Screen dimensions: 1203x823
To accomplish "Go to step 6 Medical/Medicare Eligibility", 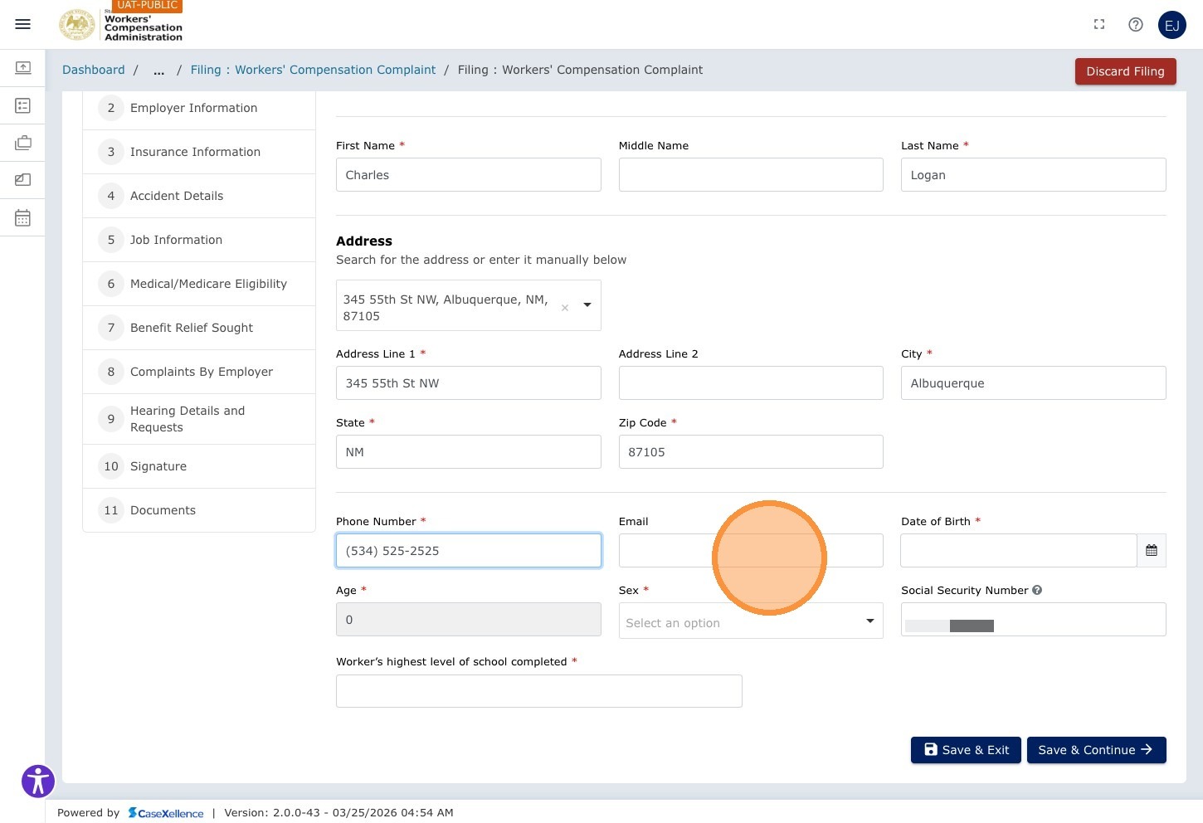I will pos(199,284).
